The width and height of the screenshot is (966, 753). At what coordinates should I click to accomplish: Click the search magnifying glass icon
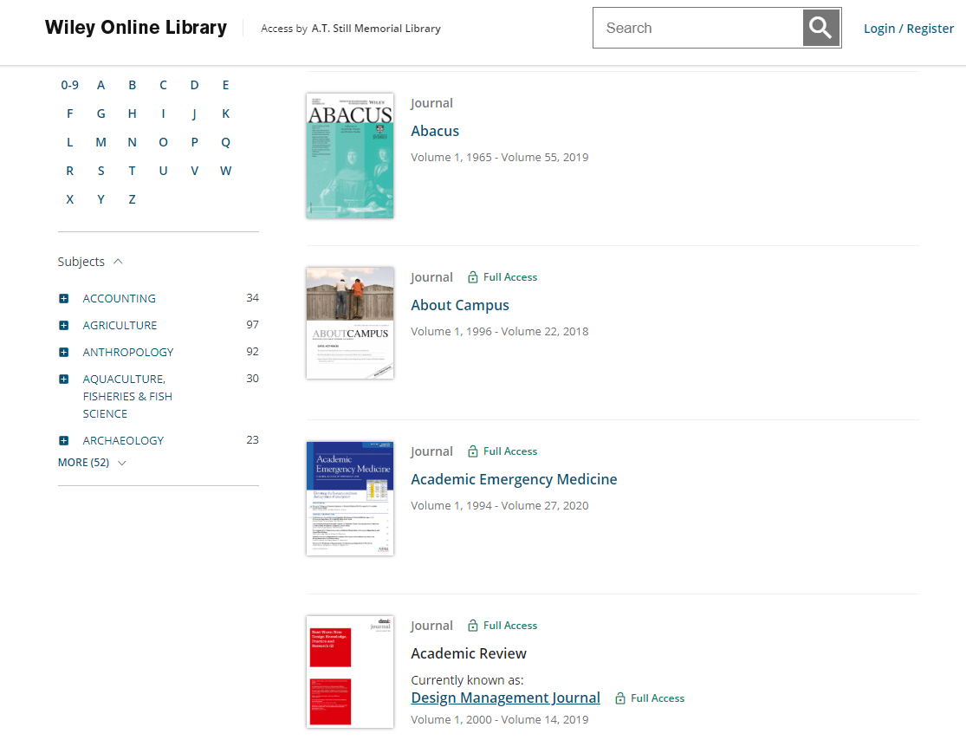820,28
